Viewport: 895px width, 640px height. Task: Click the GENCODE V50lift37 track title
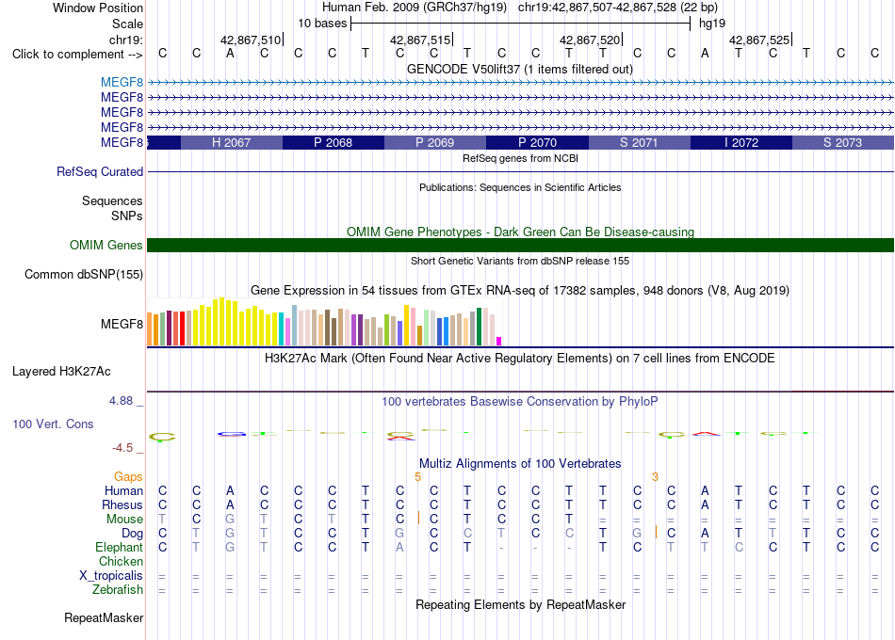(x=520, y=69)
